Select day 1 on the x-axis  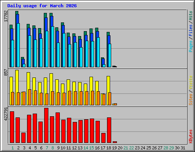(x=13, y=148)
